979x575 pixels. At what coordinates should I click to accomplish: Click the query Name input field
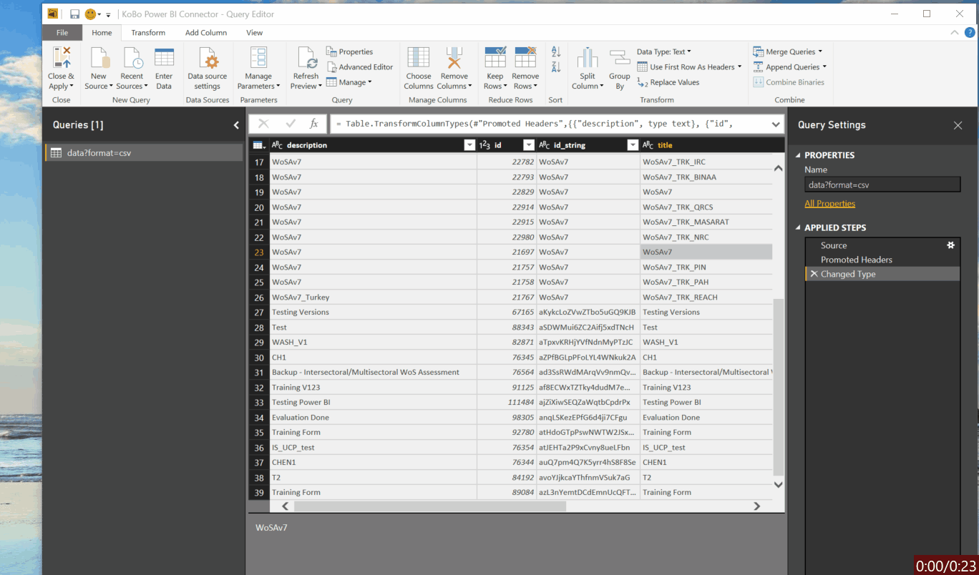tap(882, 185)
